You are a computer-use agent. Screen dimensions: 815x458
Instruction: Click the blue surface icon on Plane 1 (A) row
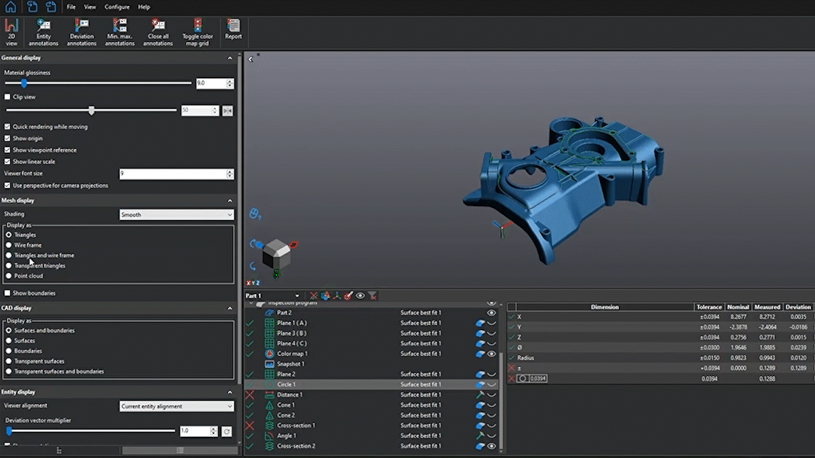pos(481,323)
